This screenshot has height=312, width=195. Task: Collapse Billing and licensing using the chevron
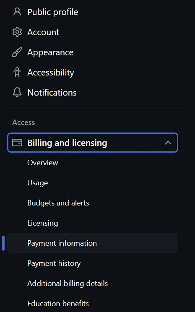[168, 143]
